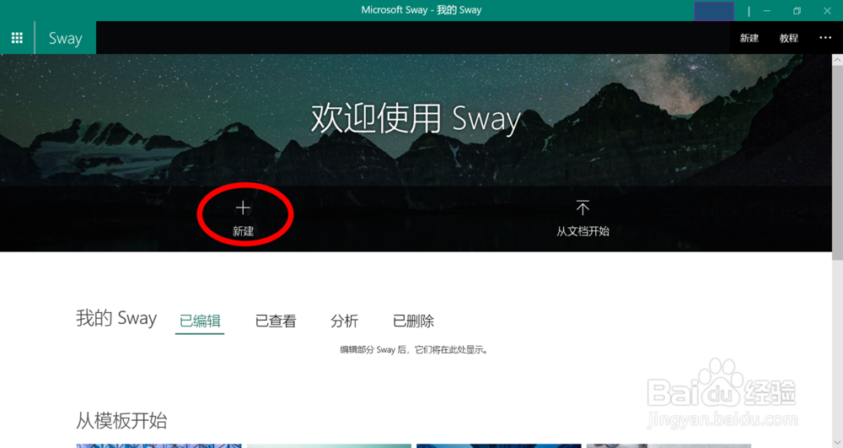Click the upload arrow icon above 从文档开始
The height and width of the screenshot is (448, 843).
pyautogui.click(x=583, y=208)
